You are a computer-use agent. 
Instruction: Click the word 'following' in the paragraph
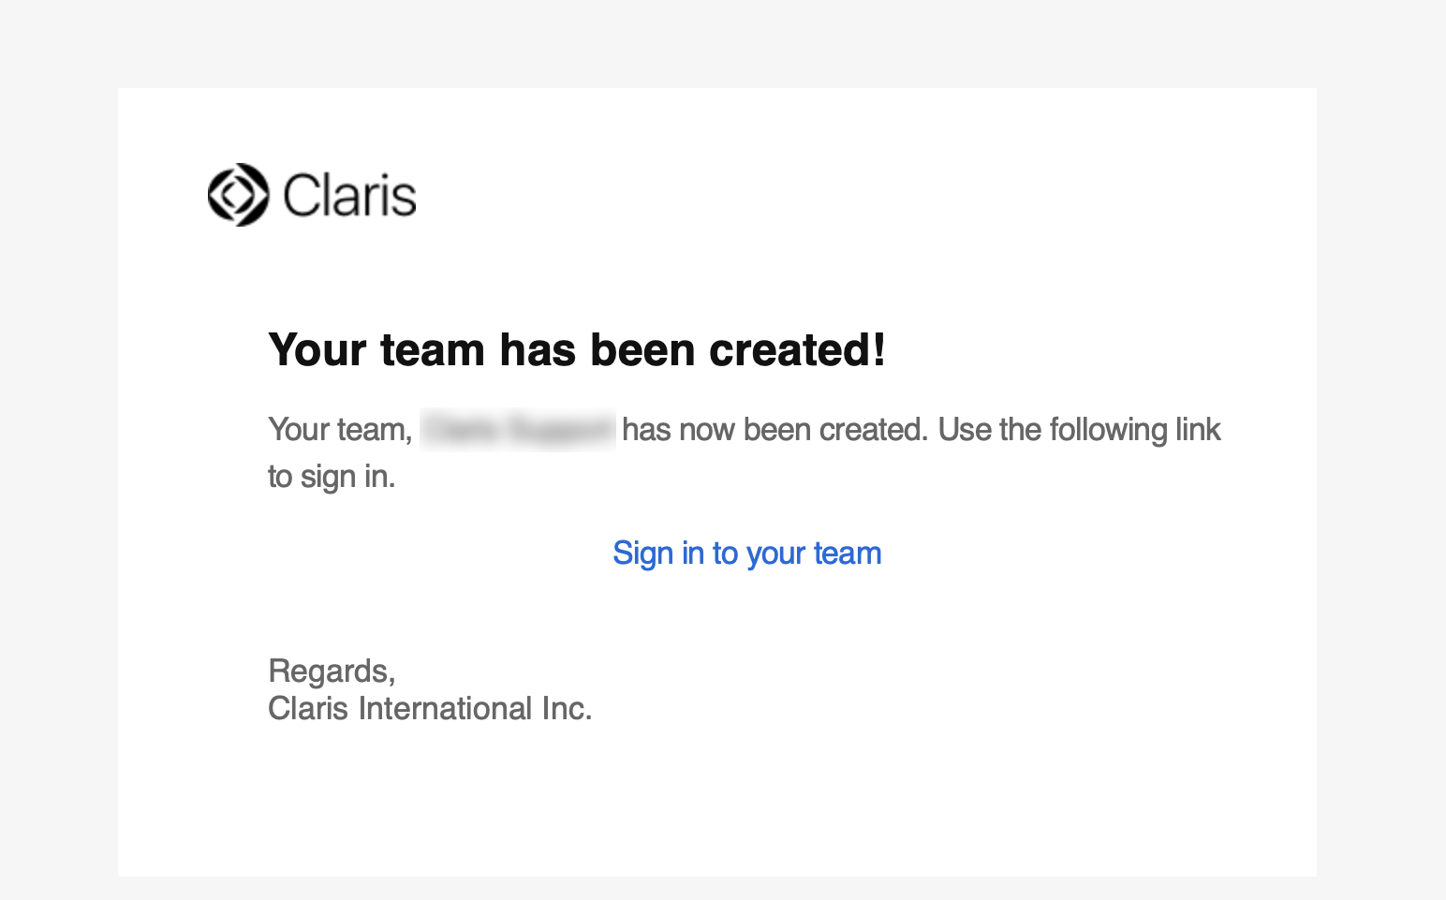(x=1107, y=430)
